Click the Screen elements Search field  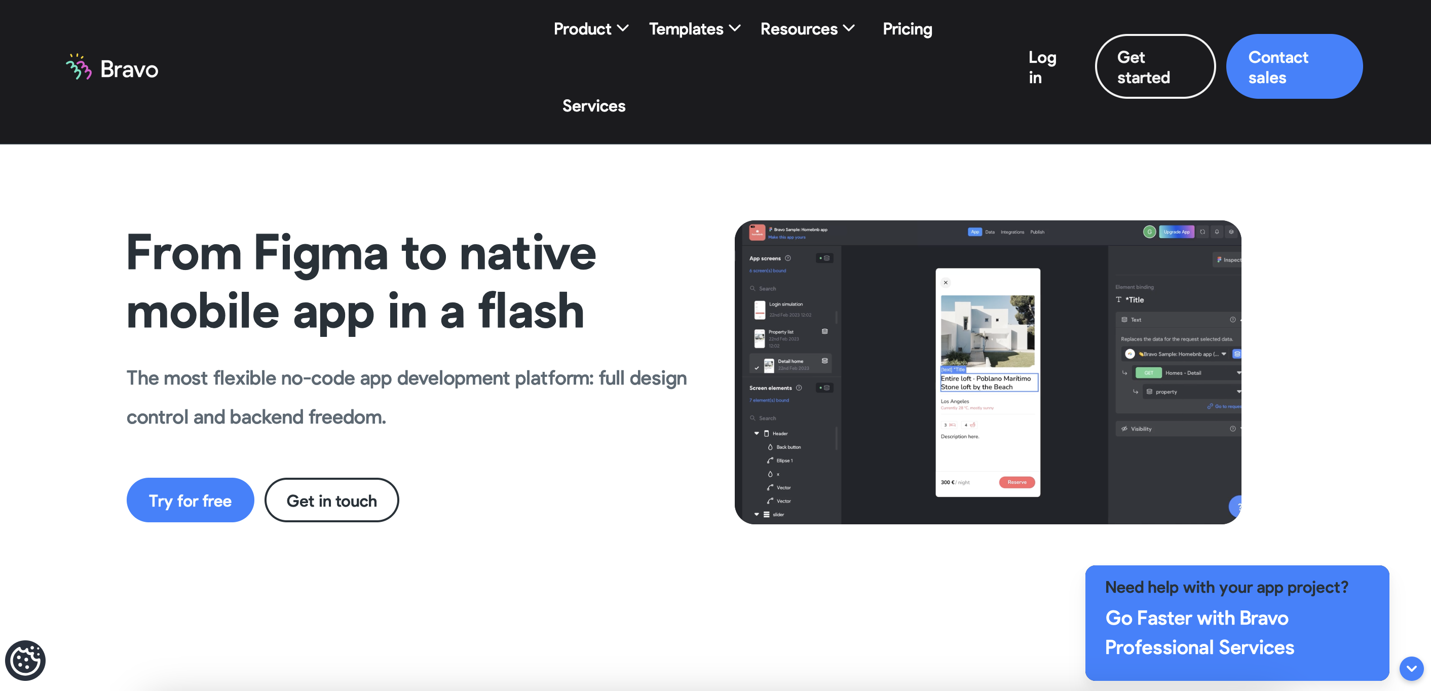coord(790,418)
